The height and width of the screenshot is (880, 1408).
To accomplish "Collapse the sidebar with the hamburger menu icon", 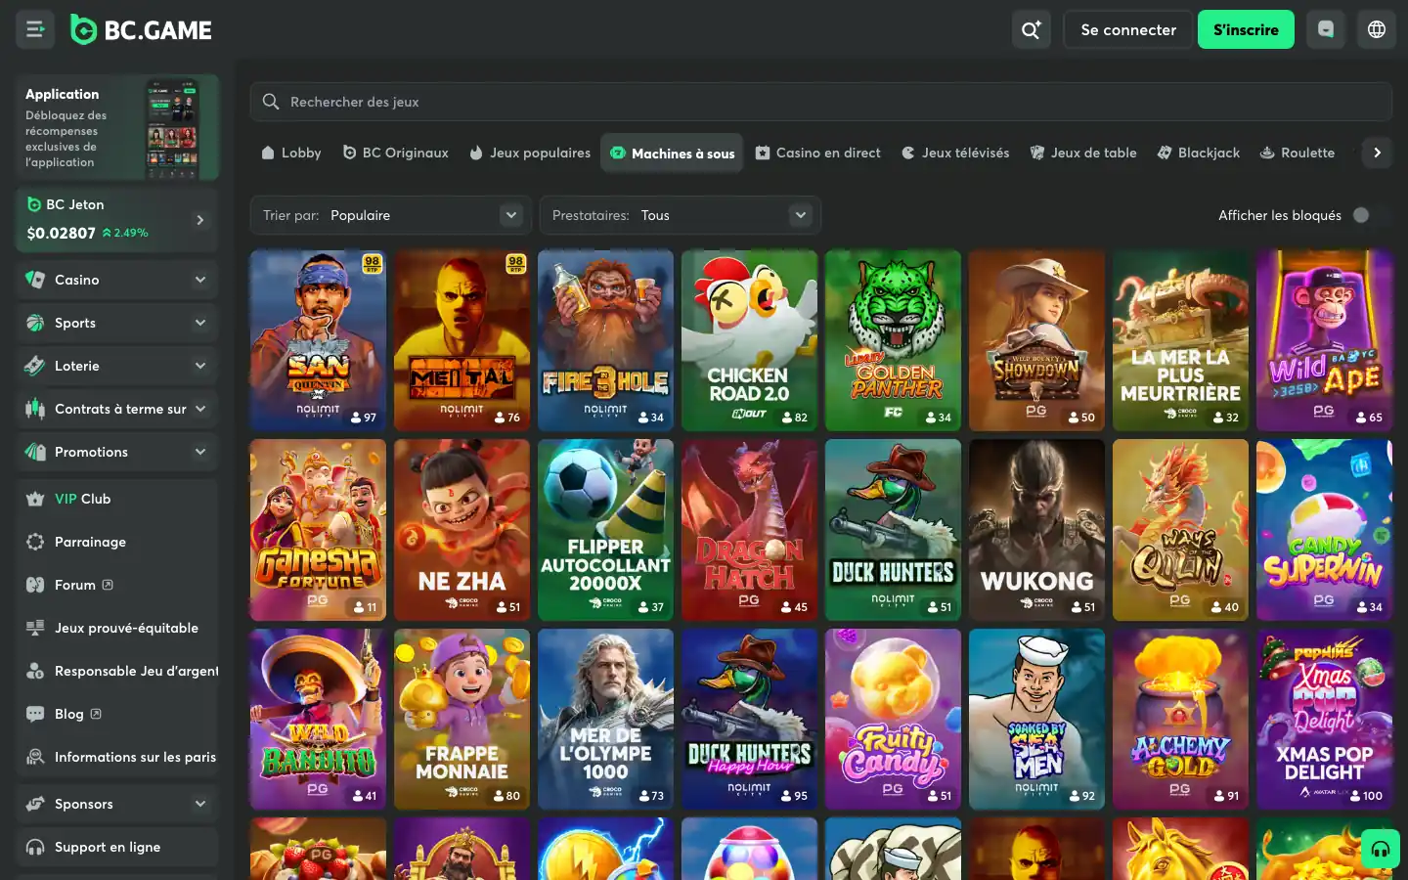I will click(35, 29).
